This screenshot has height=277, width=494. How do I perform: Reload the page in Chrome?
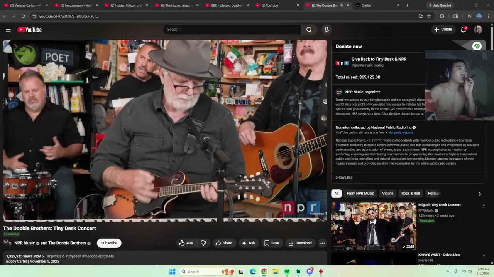coord(23,16)
